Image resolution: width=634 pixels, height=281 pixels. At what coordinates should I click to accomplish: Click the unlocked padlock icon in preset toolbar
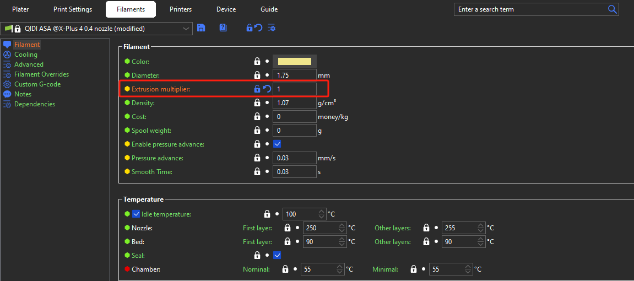tap(249, 28)
